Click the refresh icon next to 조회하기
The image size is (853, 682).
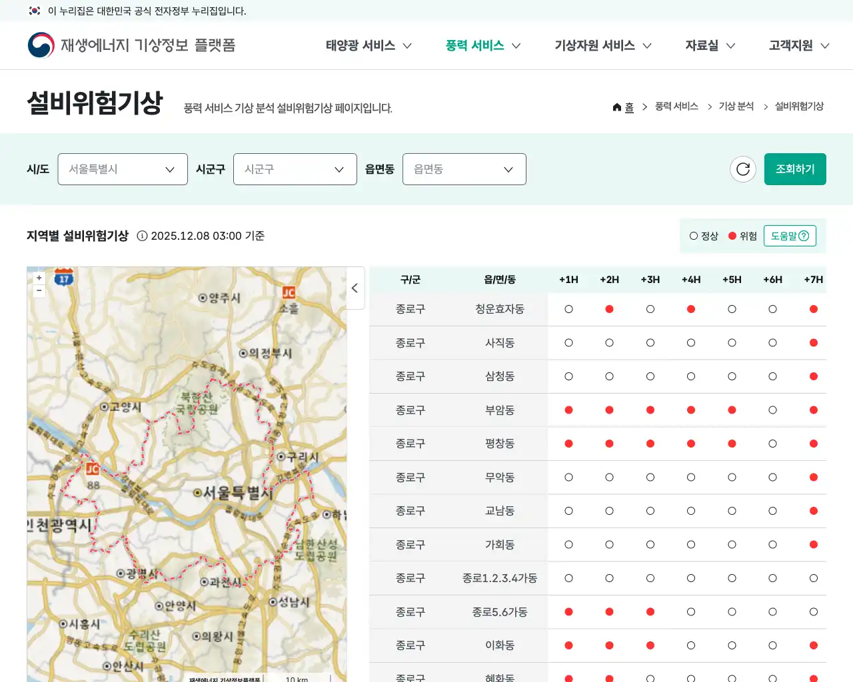pyautogui.click(x=743, y=169)
